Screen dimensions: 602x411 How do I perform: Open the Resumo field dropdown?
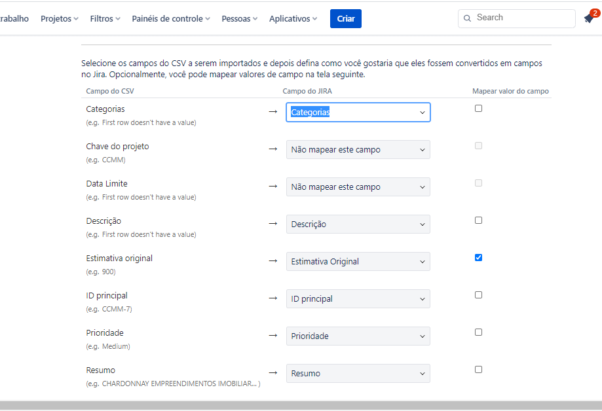point(358,373)
